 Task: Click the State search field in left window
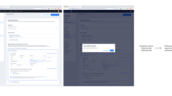click(x=50, y=61)
